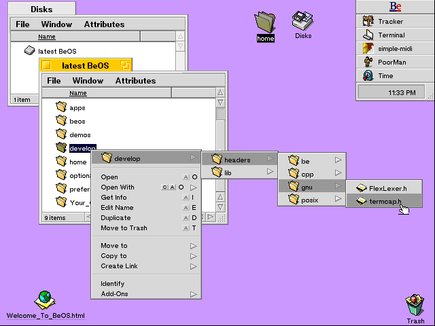The image size is (435, 326).
Task: Choose Edit Name from the context menu
Action: 146,208
